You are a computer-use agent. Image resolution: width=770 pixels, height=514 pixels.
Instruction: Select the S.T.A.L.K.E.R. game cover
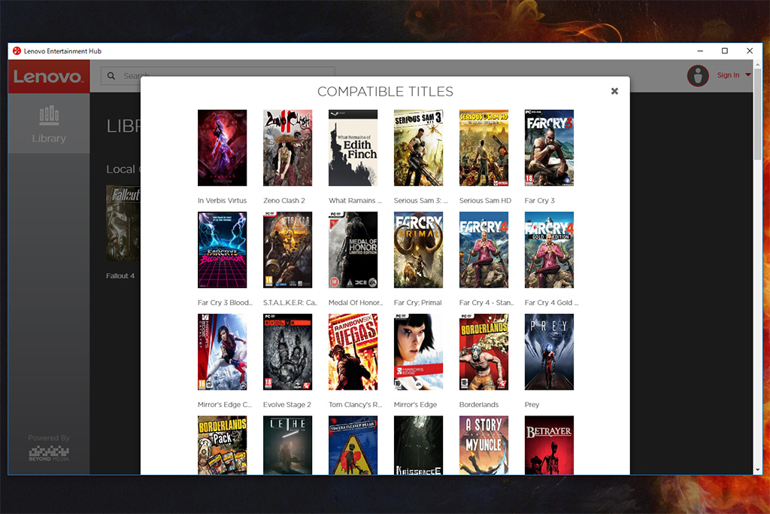[x=287, y=250]
